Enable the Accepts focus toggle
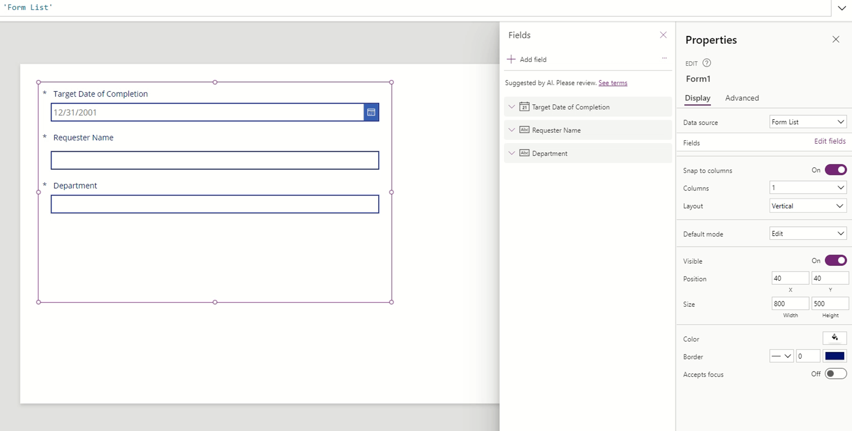The height and width of the screenshot is (431, 852). coord(836,374)
